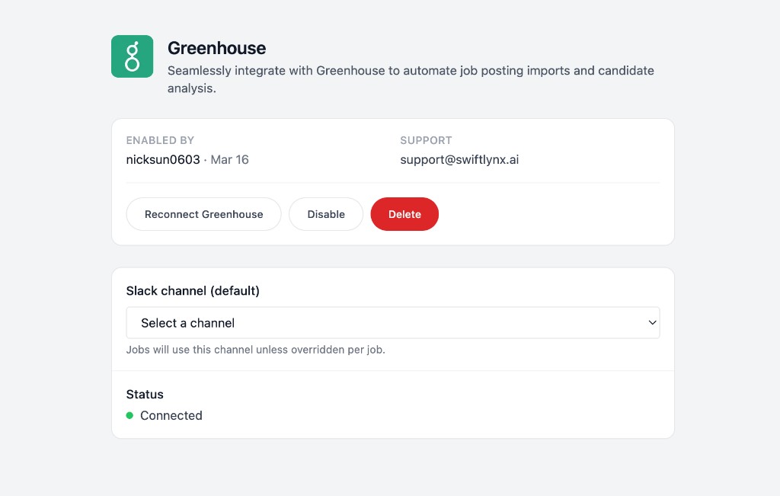Click the Reconnect Greenhouse button

click(x=203, y=214)
